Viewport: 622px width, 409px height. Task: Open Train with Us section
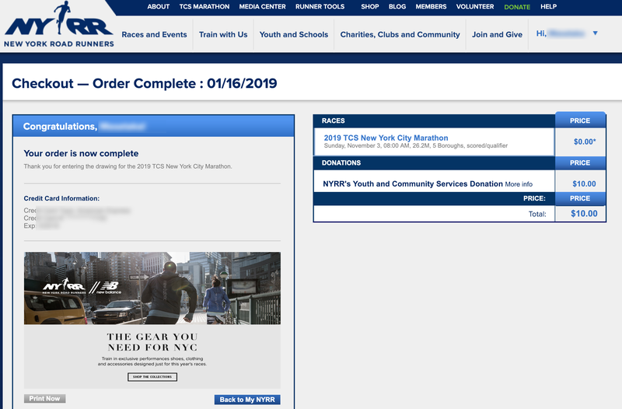click(223, 34)
